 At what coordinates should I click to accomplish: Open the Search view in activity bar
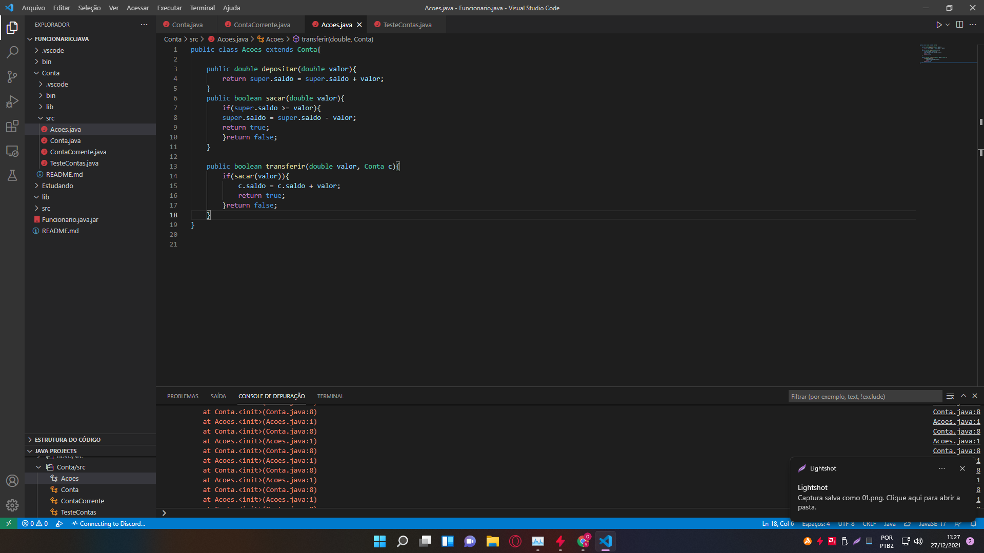point(12,52)
